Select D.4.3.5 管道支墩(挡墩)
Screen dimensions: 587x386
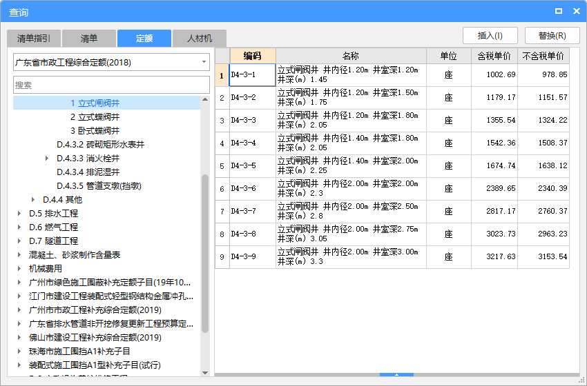pos(99,186)
